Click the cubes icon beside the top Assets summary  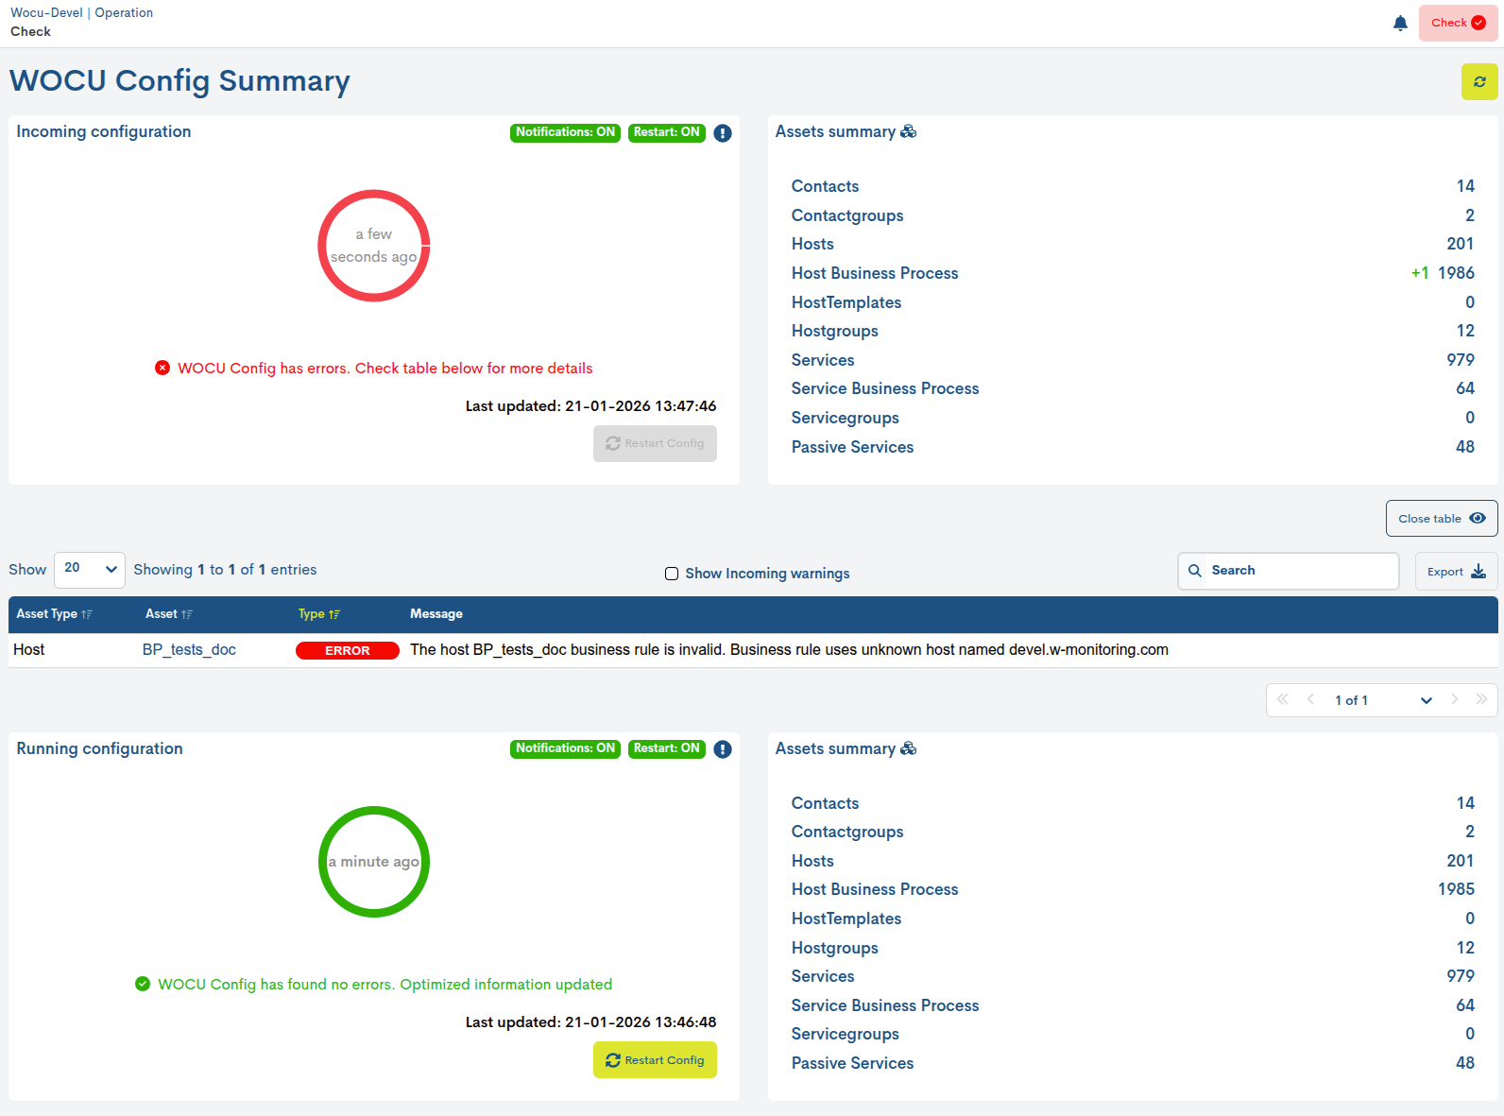click(909, 131)
